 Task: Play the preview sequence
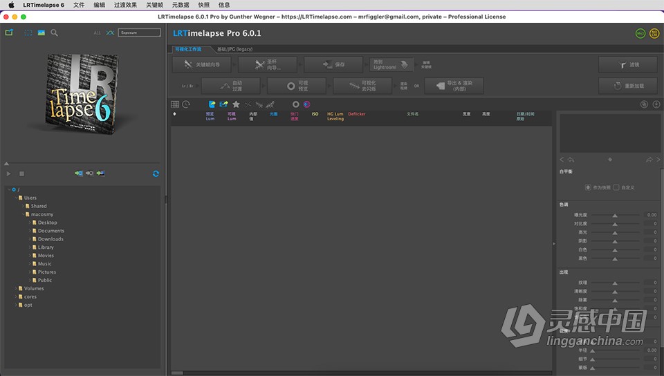[8, 173]
